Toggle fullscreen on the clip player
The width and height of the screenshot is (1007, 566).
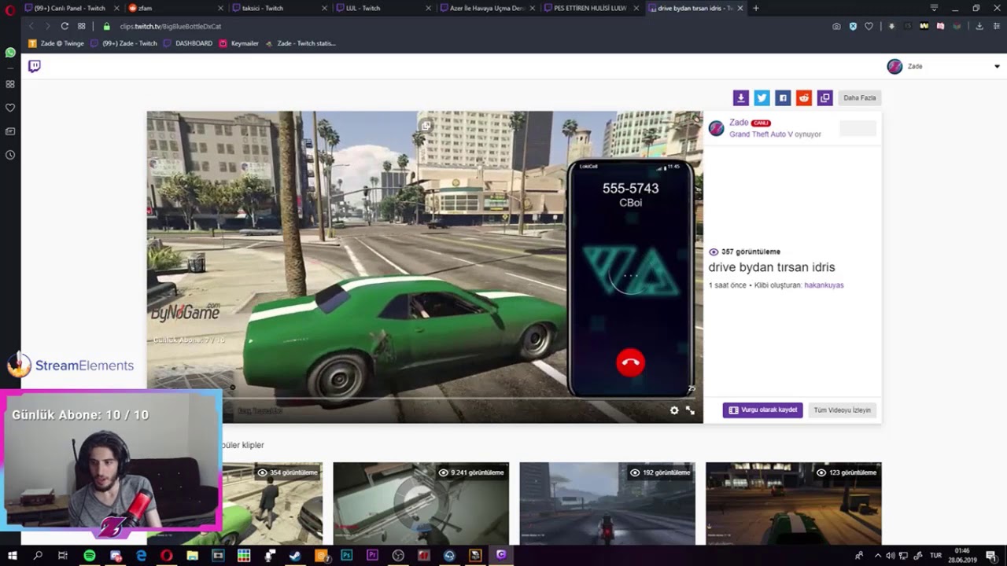[x=690, y=410]
